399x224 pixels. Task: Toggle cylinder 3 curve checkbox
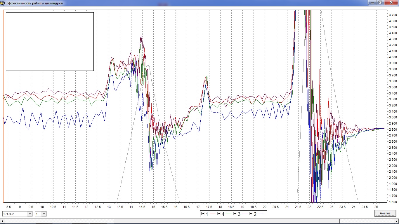click(235, 214)
